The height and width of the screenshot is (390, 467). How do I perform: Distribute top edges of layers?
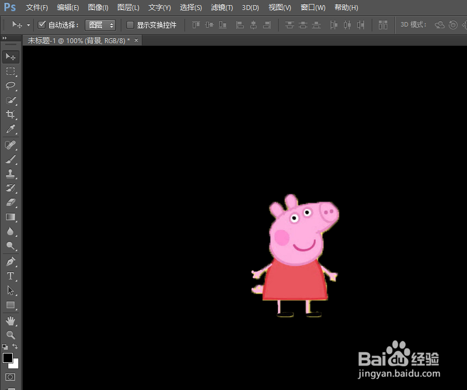click(x=290, y=25)
